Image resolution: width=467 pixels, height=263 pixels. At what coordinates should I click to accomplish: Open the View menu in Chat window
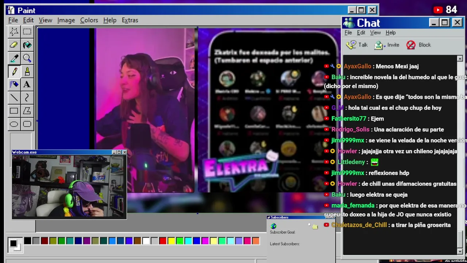tap(375, 33)
